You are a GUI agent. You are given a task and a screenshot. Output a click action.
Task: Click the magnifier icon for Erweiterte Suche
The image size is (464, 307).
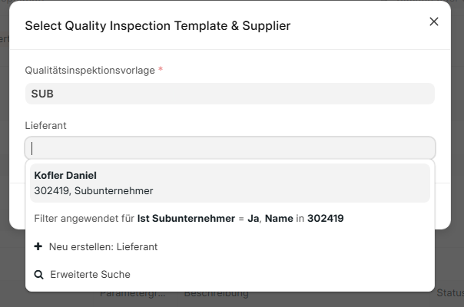(x=38, y=274)
